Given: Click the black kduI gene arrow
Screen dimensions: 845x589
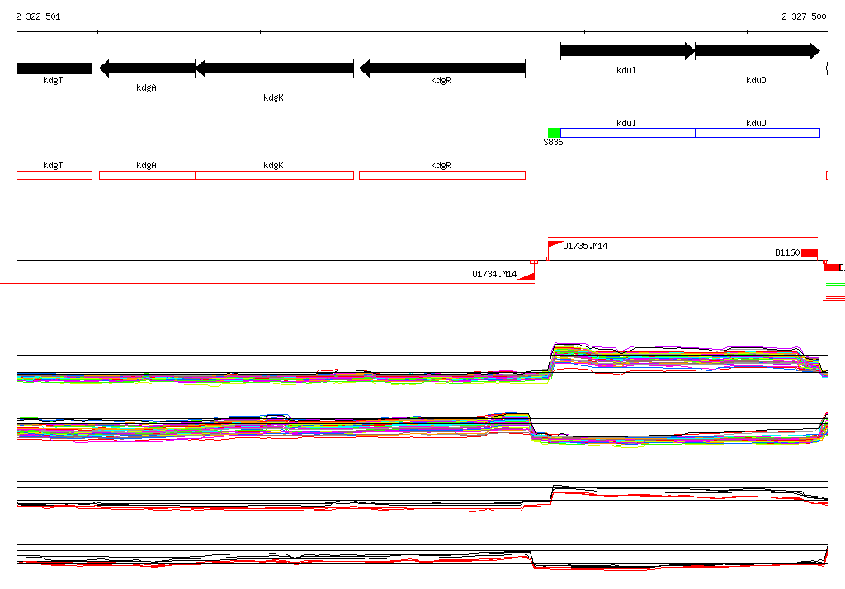Looking at the screenshot, I should [x=628, y=51].
